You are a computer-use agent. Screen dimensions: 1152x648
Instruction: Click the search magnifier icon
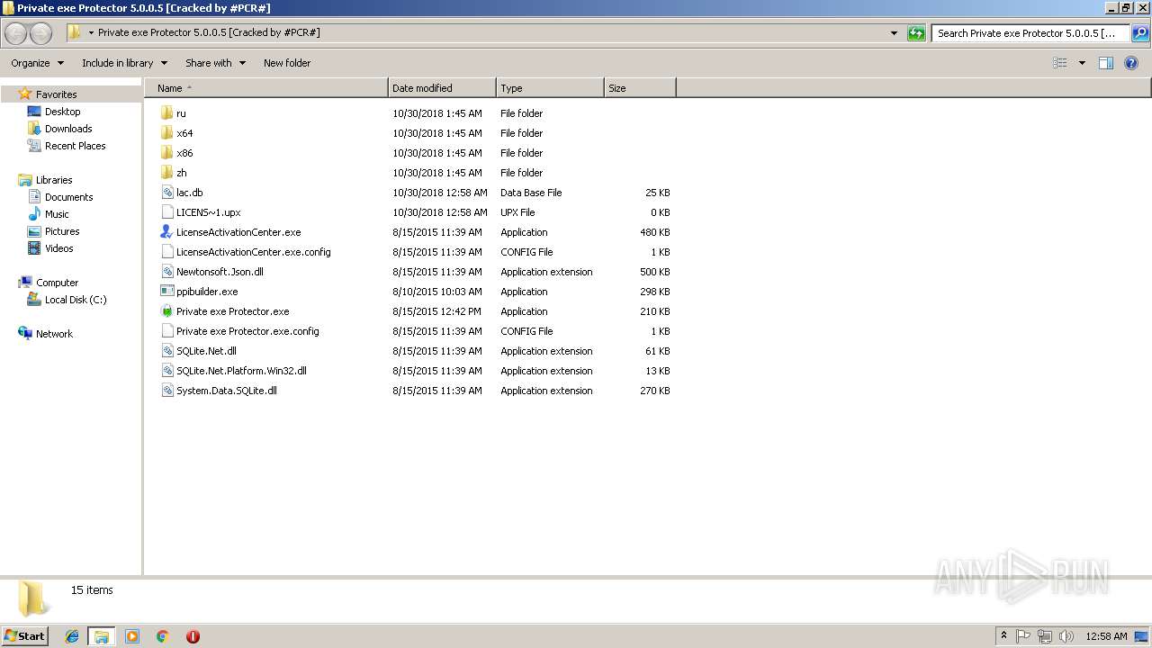click(x=1140, y=33)
